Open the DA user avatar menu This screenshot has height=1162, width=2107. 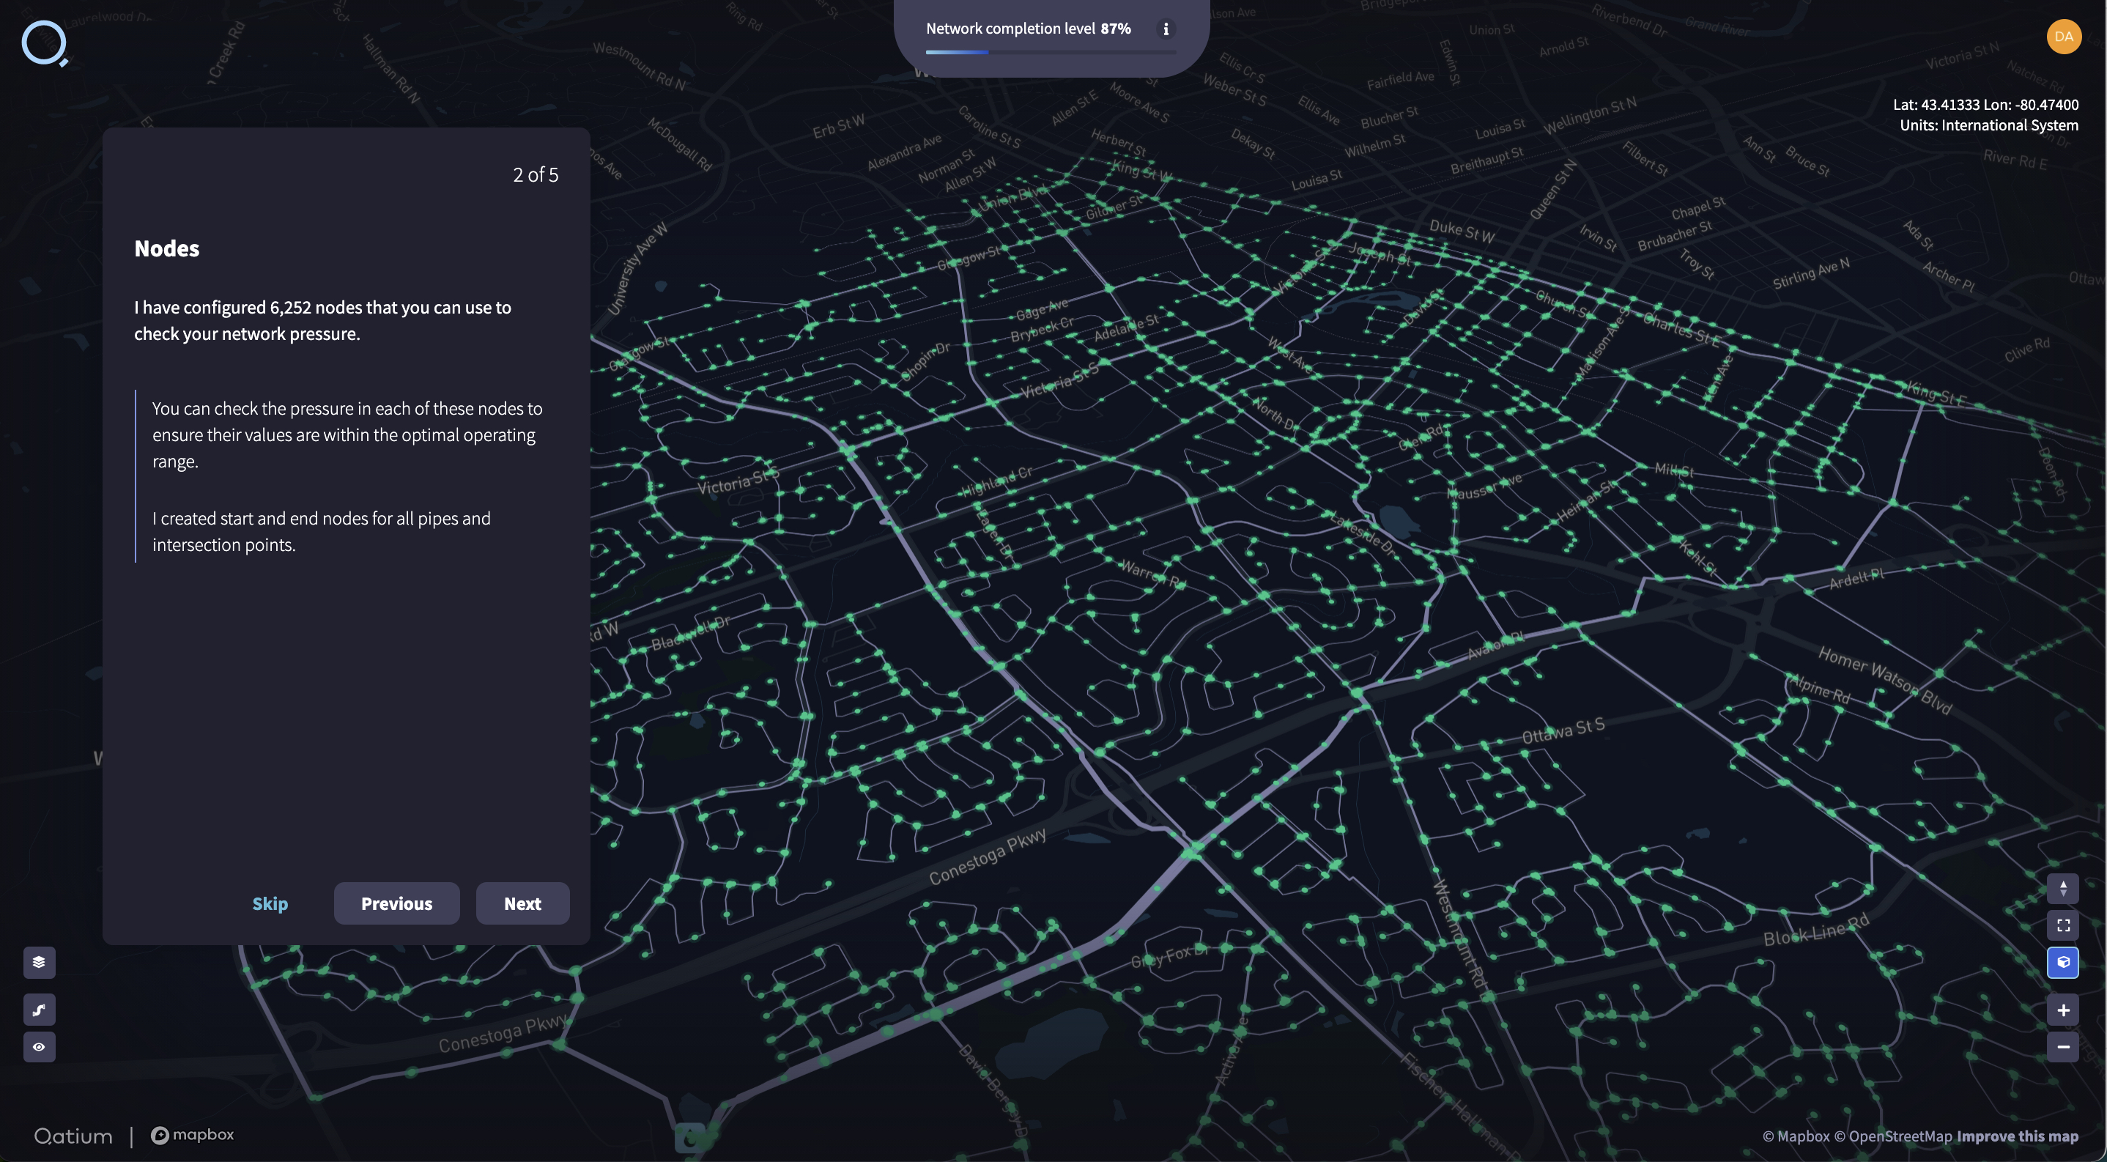pos(2063,37)
